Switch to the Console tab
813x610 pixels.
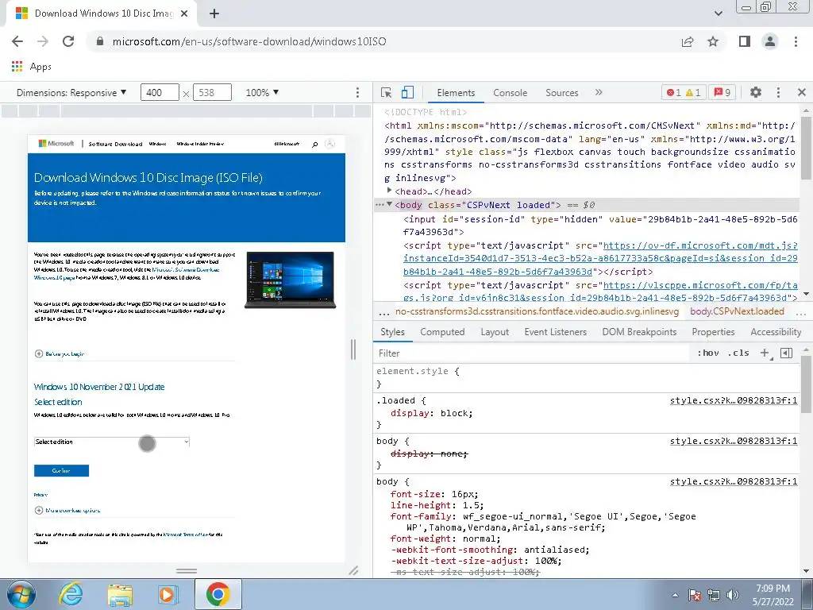(511, 93)
